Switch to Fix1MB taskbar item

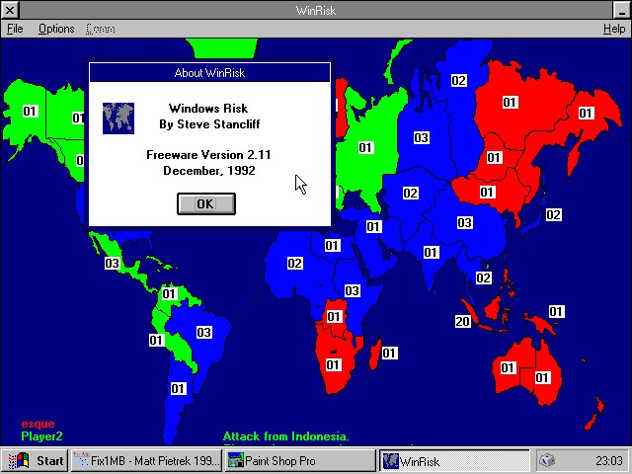[146, 460]
